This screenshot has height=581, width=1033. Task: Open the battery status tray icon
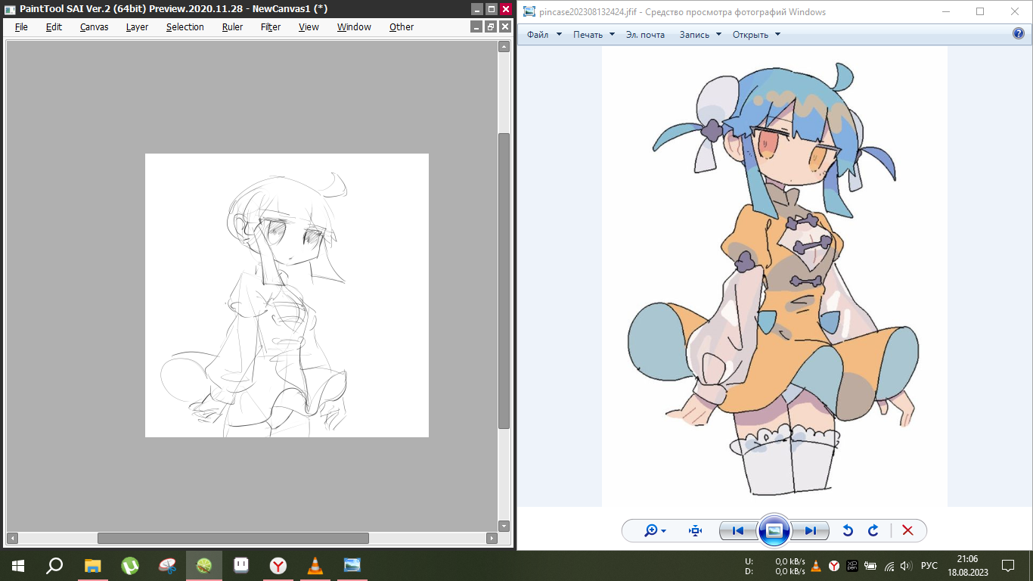coord(870,566)
